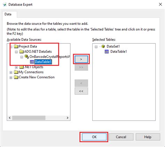Collapse the ADO.NET DataSets node
Viewport: 165px width, 147px height.
click(16, 52)
